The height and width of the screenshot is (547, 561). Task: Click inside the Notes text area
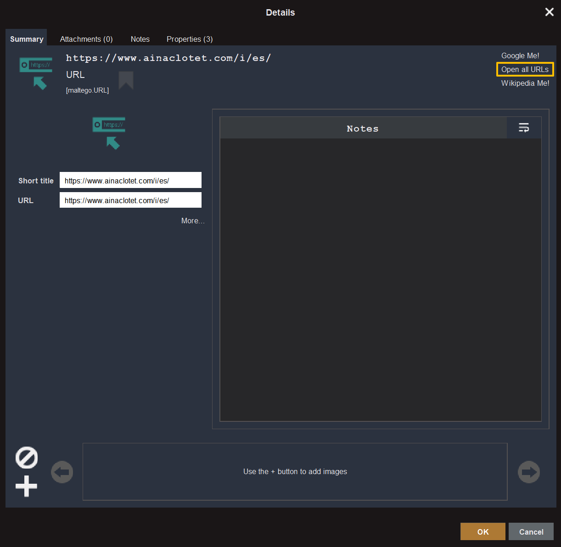tap(381, 280)
